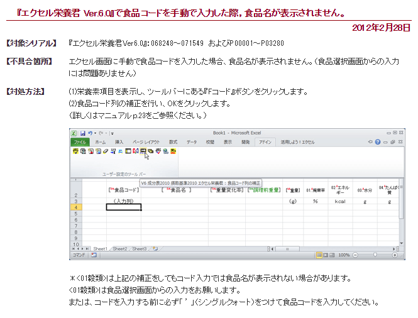
Task: Click the ABC red checkmark toolbar icon
Action: (x=158, y=151)
